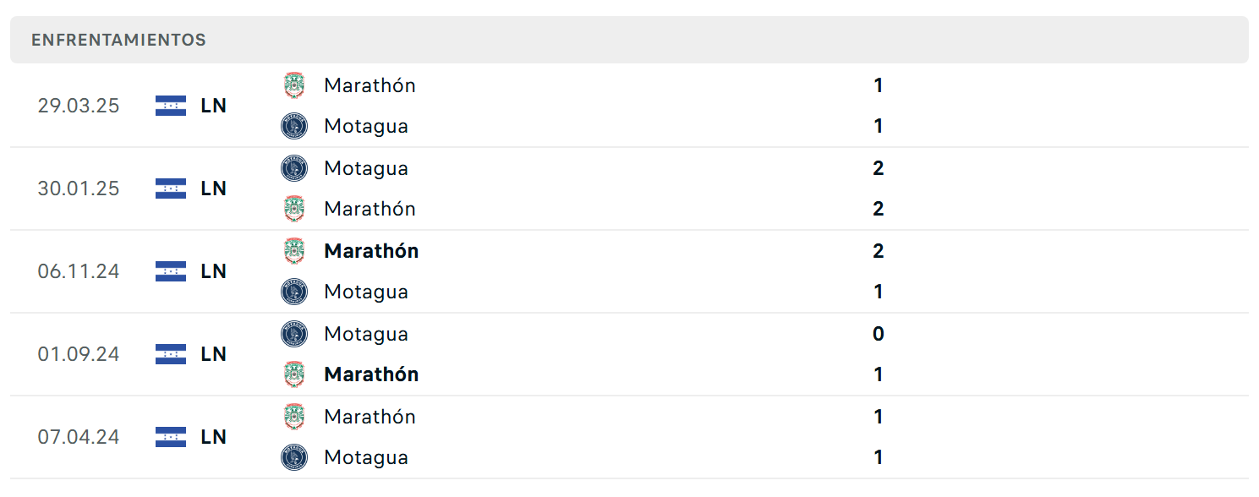Click Motagua crest in 07.04.24 match

point(294,457)
